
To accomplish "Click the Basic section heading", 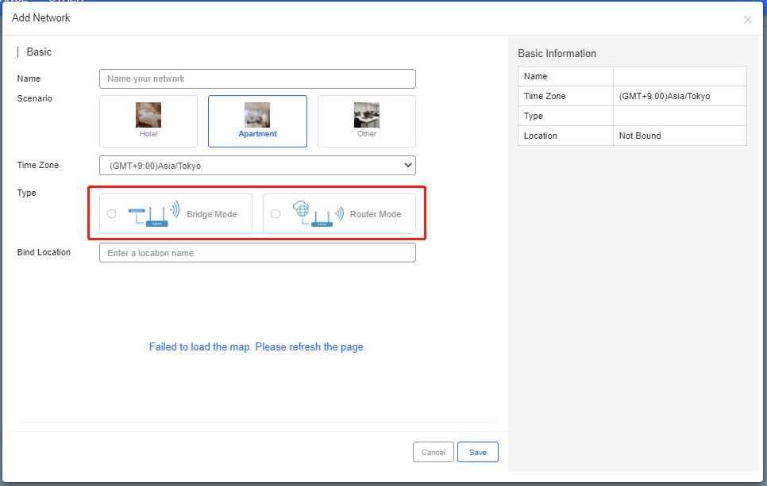I will coord(39,52).
